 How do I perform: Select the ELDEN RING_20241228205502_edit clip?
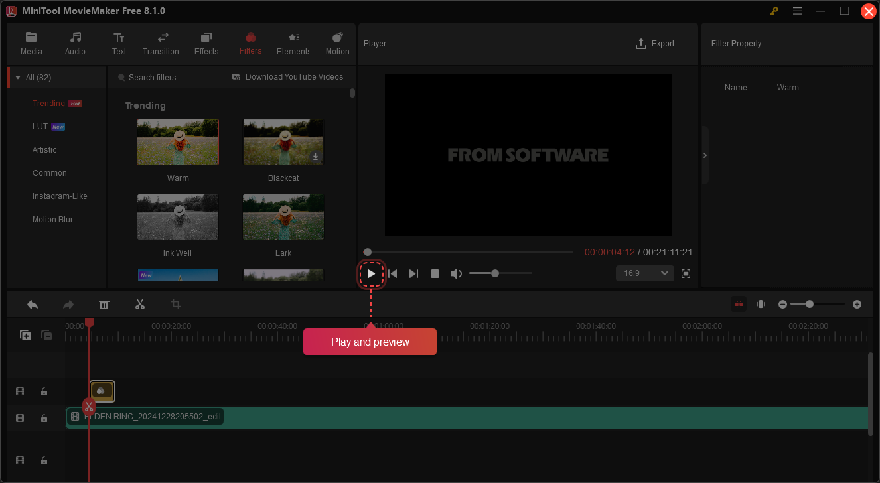point(468,417)
